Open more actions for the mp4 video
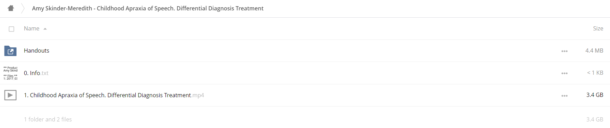 tap(565, 95)
